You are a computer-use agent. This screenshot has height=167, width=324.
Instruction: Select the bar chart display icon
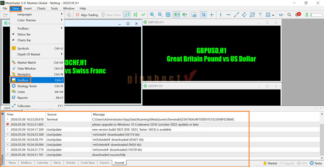click(128, 15)
